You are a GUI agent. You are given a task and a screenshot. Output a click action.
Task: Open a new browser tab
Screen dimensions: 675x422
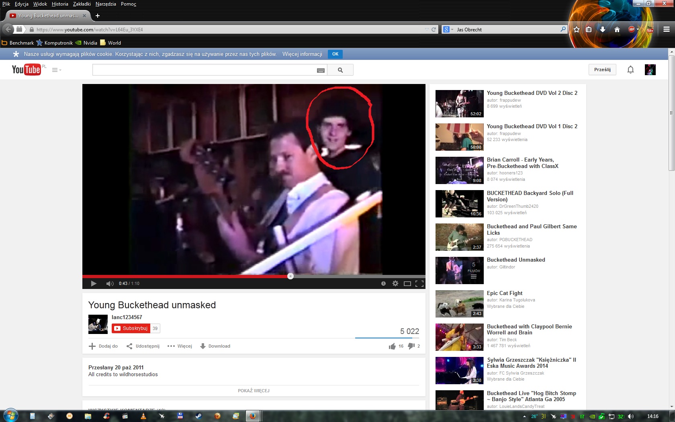97,16
